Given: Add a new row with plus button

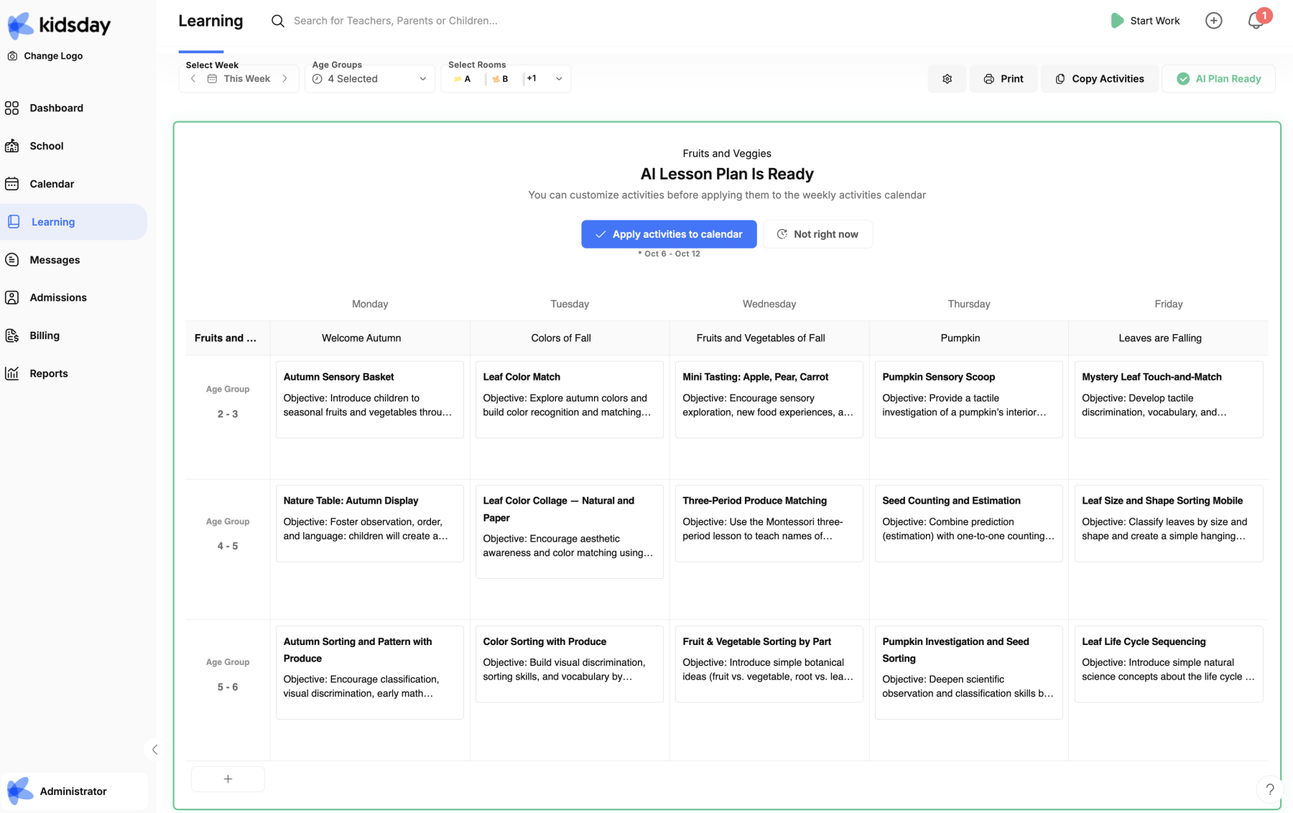Looking at the screenshot, I should 228,779.
